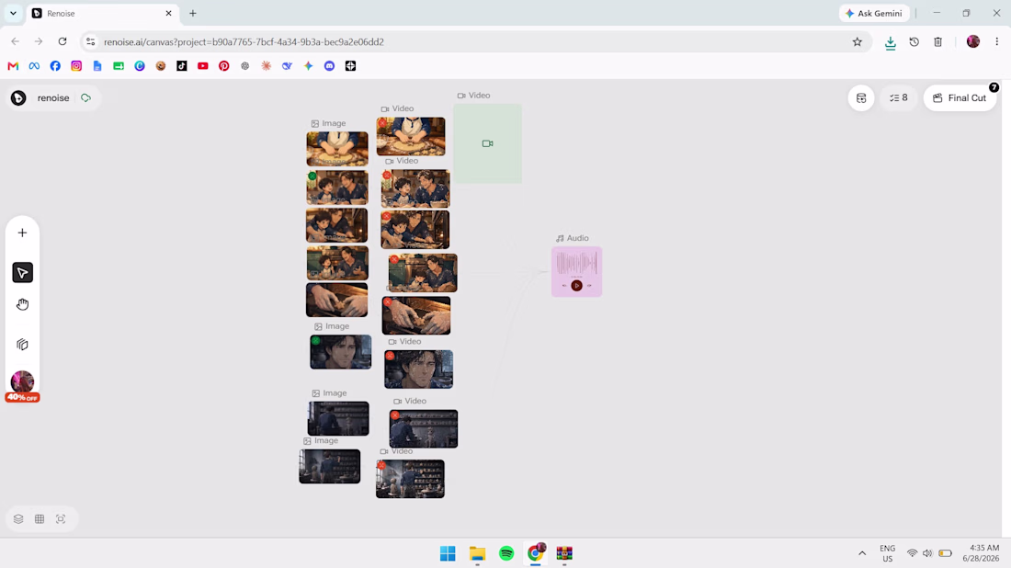The height and width of the screenshot is (568, 1011).
Task: Open the Gmail bookmark
Action: (13, 66)
